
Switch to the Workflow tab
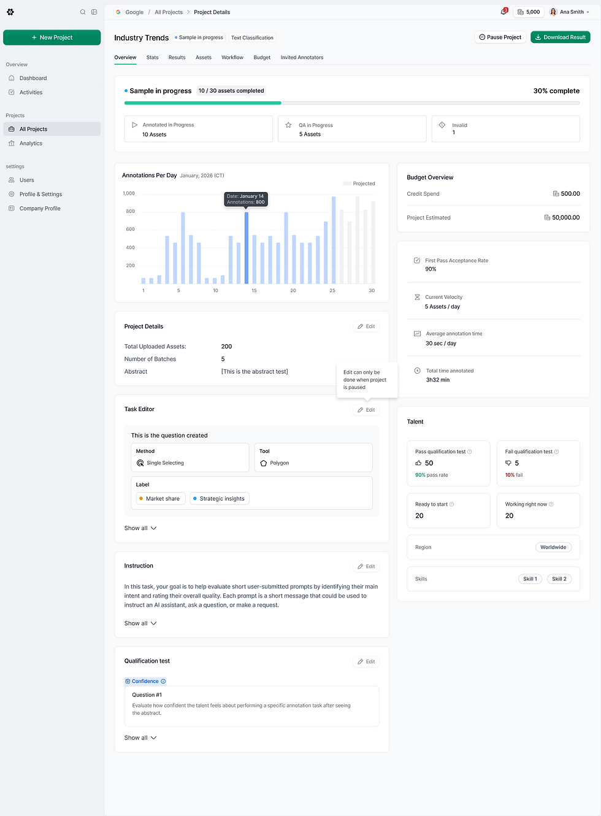(x=232, y=58)
